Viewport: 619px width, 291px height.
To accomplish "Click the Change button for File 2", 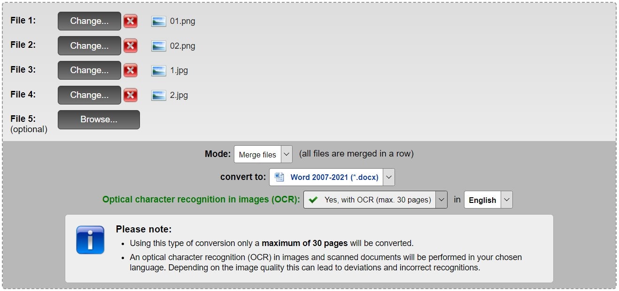I will tap(89, 46).
